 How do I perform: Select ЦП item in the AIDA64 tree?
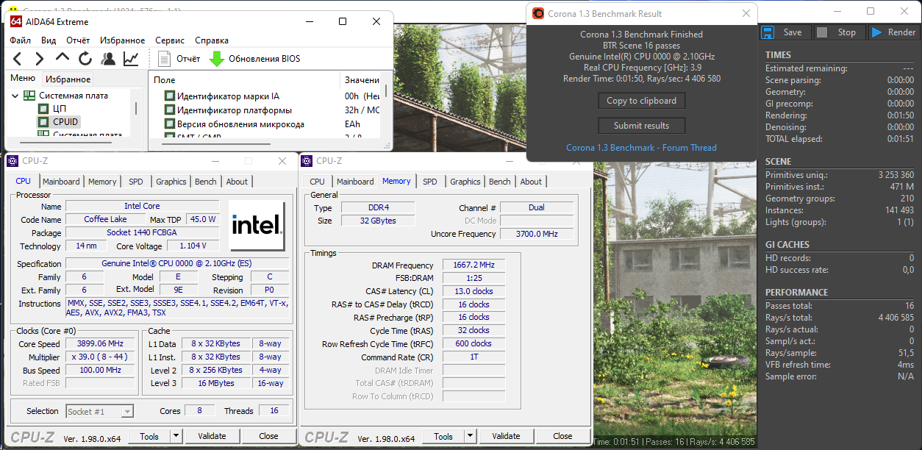60,109
